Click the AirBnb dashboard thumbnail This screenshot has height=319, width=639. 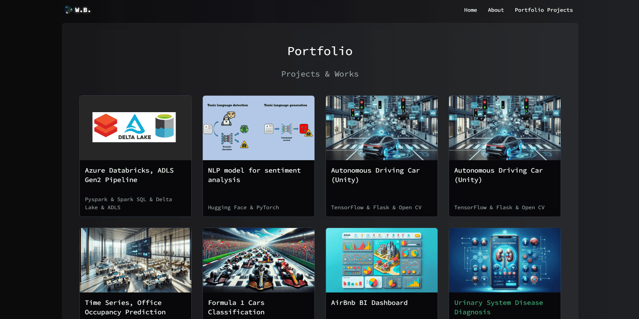coord(382,260)
